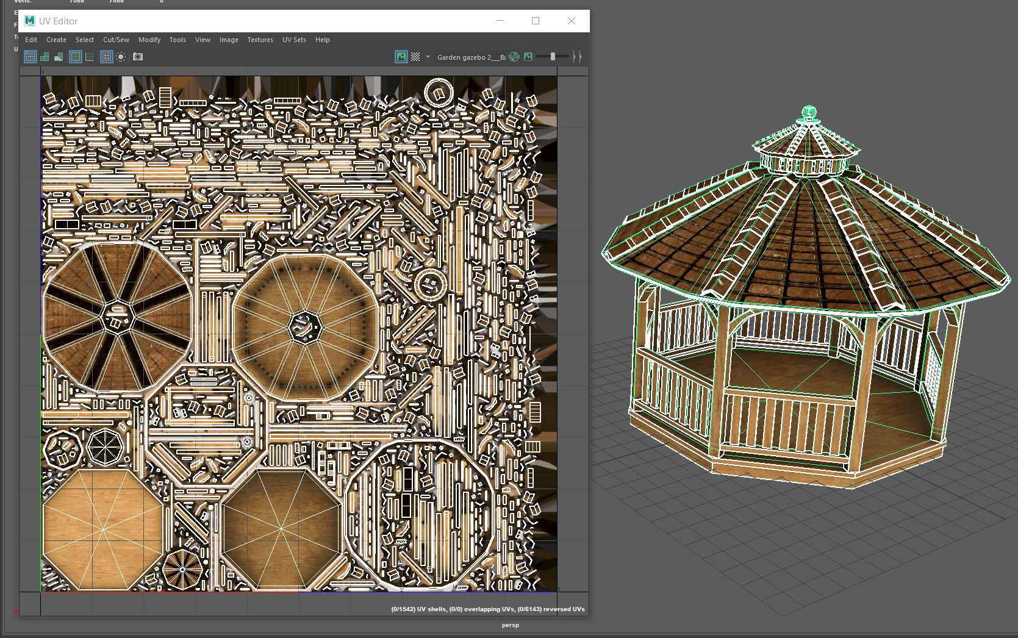Image resolution: width=1018 pixels, height=638 pixels.
Task: Select the gazebo top finial ball
Action: point(809,112)
